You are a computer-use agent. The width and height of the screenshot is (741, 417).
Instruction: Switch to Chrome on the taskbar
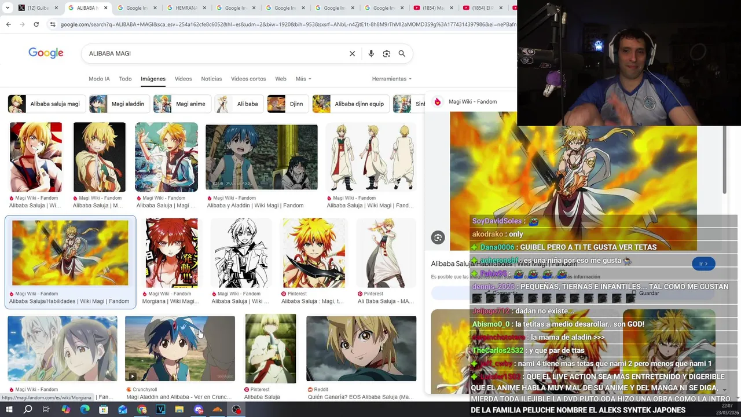(x=142, y=409)
